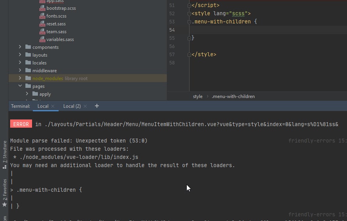Screen dimensions: 347x221
Task: Select the layouts folder icon
Action: pos(28,55)
